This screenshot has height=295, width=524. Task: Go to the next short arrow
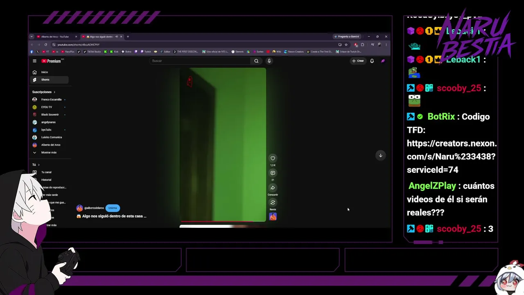point(380,155)
